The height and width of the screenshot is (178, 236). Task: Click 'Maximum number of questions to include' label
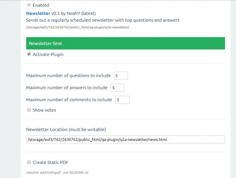(x=68, y=76)
